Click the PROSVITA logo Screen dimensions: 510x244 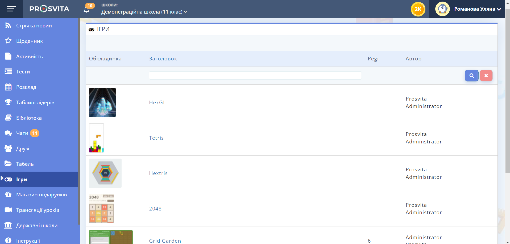[49, 9]
